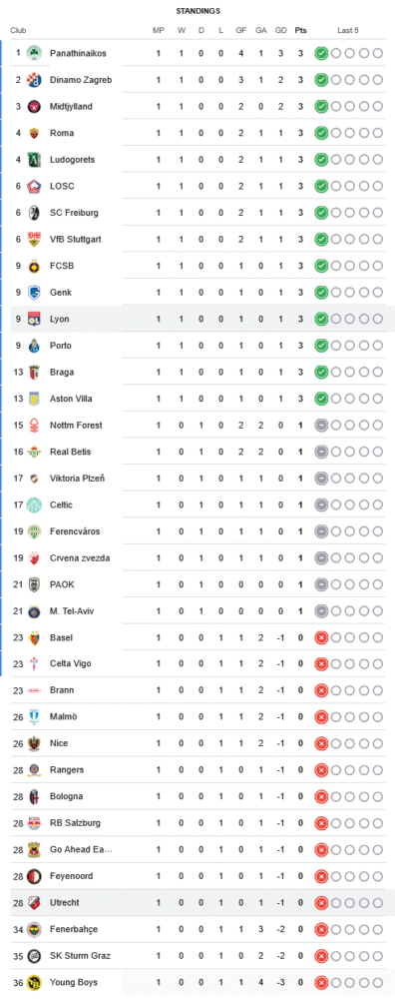The width and height of the screenshot is (395, 999).
Task: Click the Pts column header
Action: (x=301, y=31)
